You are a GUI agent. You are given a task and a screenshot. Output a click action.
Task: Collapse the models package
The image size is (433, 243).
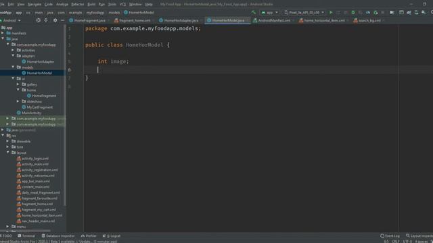tap(13, 67)
